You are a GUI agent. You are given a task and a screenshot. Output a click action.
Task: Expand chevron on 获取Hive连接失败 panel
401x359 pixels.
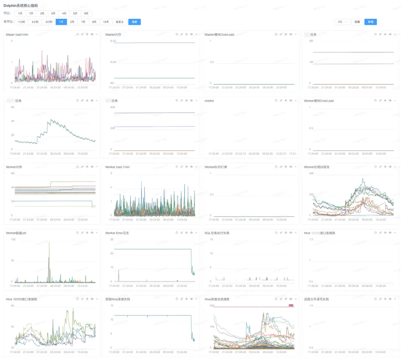click(x=196, y=299)
